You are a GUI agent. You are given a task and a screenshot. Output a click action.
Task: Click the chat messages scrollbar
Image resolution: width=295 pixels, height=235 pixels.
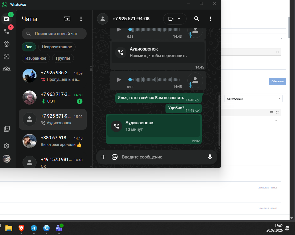(219, 120)
